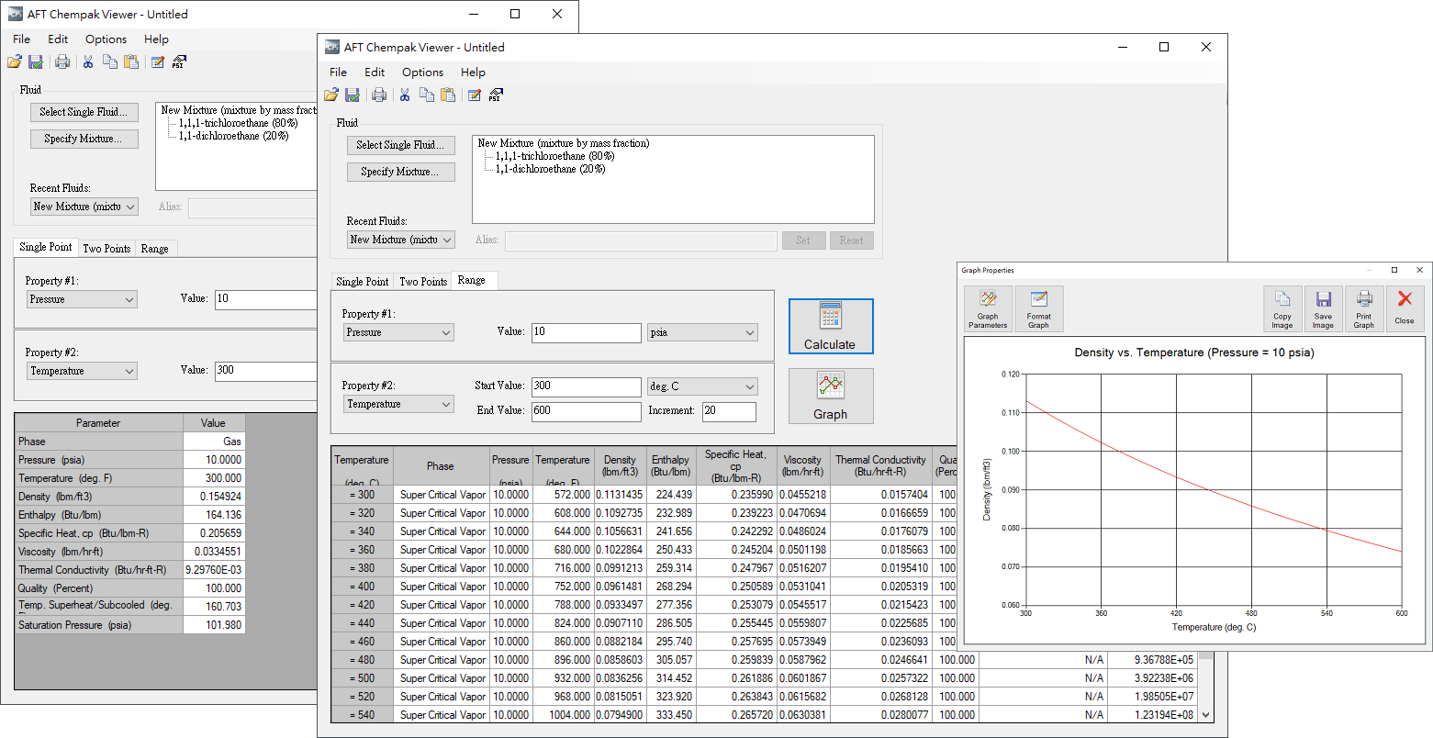
Task: Open Graph Parameters in Graph Properties window
Action: pyautogui.click(x=988, y=309)
